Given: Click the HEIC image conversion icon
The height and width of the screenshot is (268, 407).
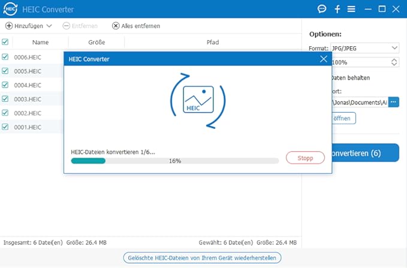Looking at the screenshot, I should (198, 100).
